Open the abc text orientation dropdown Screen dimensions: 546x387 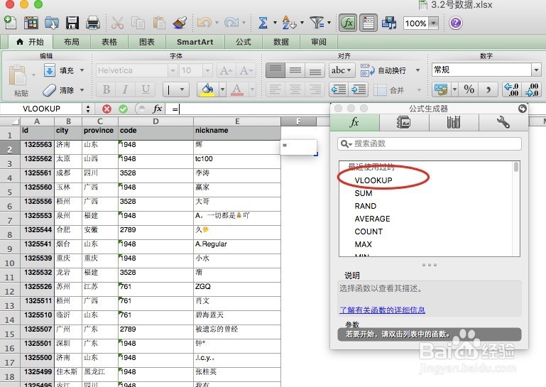pyautogui.click(x=342, y=70)
